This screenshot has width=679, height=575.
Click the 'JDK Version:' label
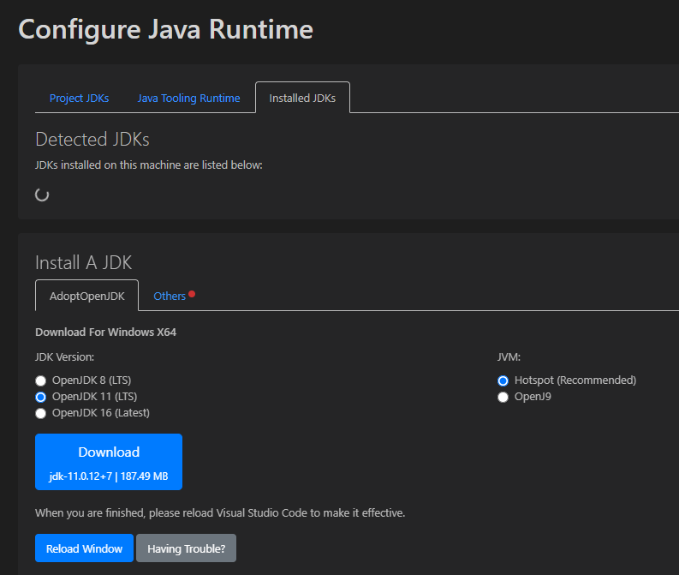pyautogui.click(x=64, y=357)
